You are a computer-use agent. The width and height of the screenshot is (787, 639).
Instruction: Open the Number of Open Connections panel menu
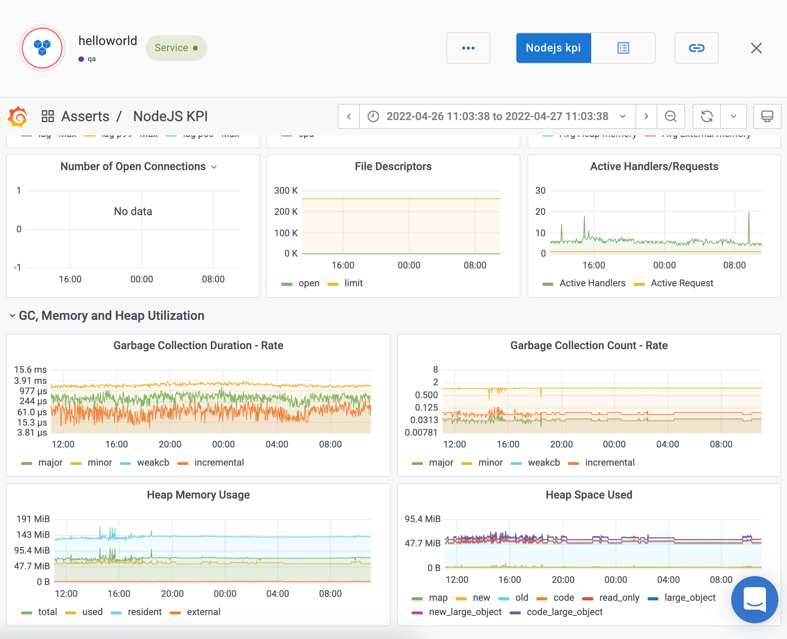click(x=214, y=167)
